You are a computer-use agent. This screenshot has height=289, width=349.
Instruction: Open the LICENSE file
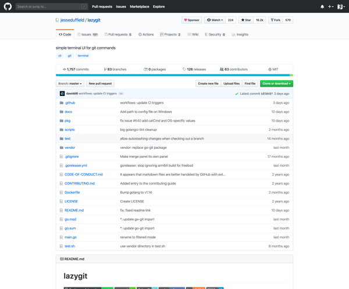click(71, 201)
